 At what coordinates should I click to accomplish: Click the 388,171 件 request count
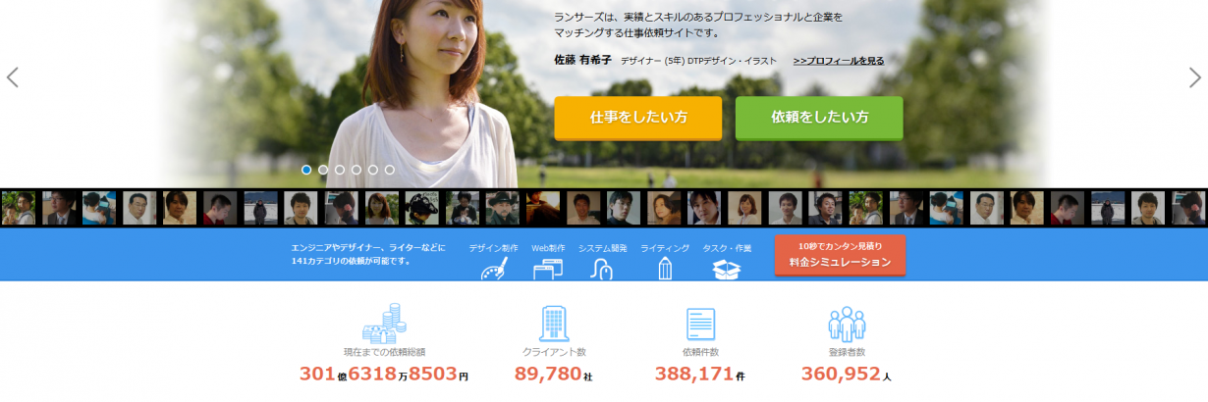700,374
